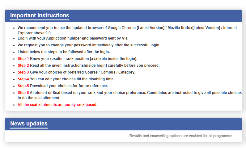Image resolution: width=246 pixels, height=148 pixels.
Task: Click the "Results and counselling options" news ticker
Action: pyautogui.click(x=181, y=136)
